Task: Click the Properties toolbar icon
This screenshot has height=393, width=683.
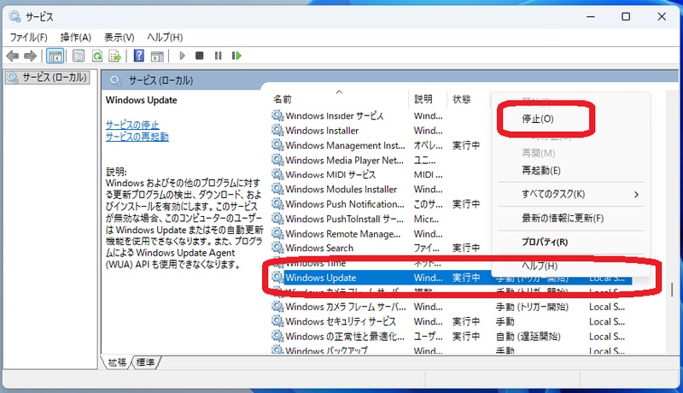Action: pyautogui.click(x=79, y=56)
